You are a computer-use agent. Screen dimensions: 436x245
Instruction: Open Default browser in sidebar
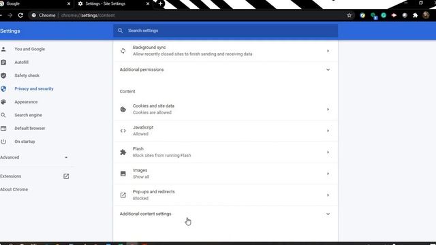[30, 129]
